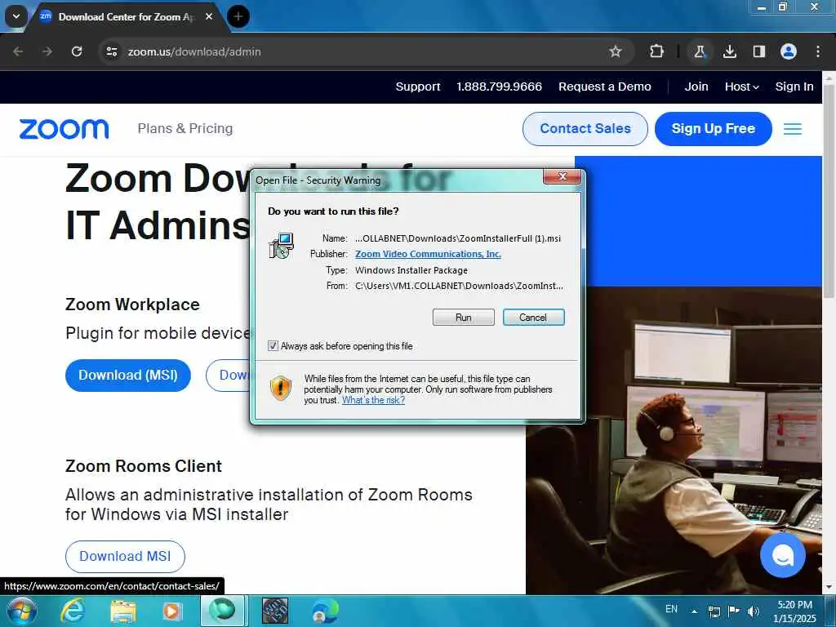Select the Windows Installer Package type text

411,270
